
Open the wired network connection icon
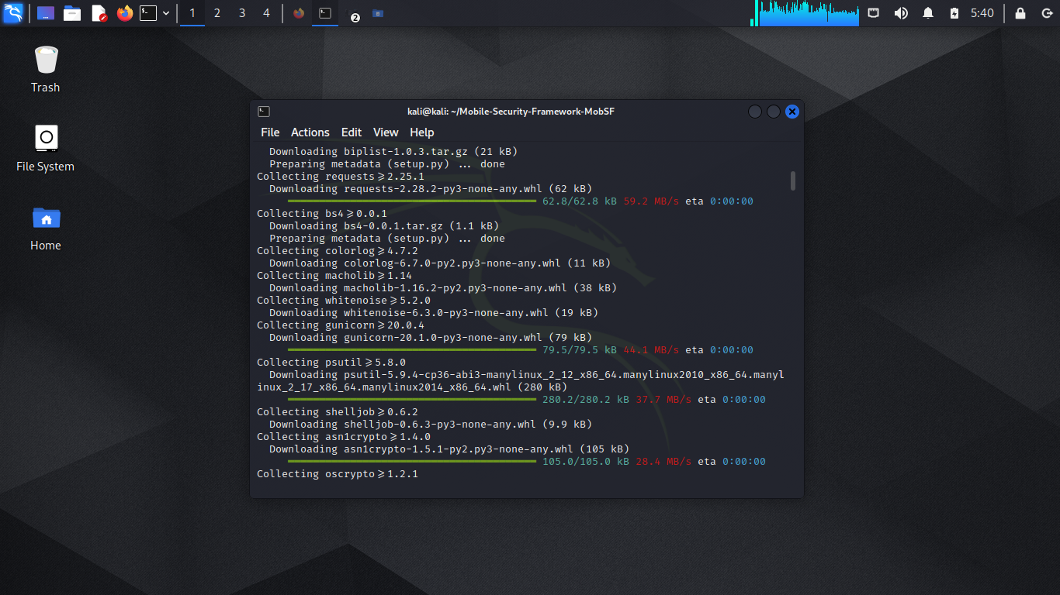point(874,13)
